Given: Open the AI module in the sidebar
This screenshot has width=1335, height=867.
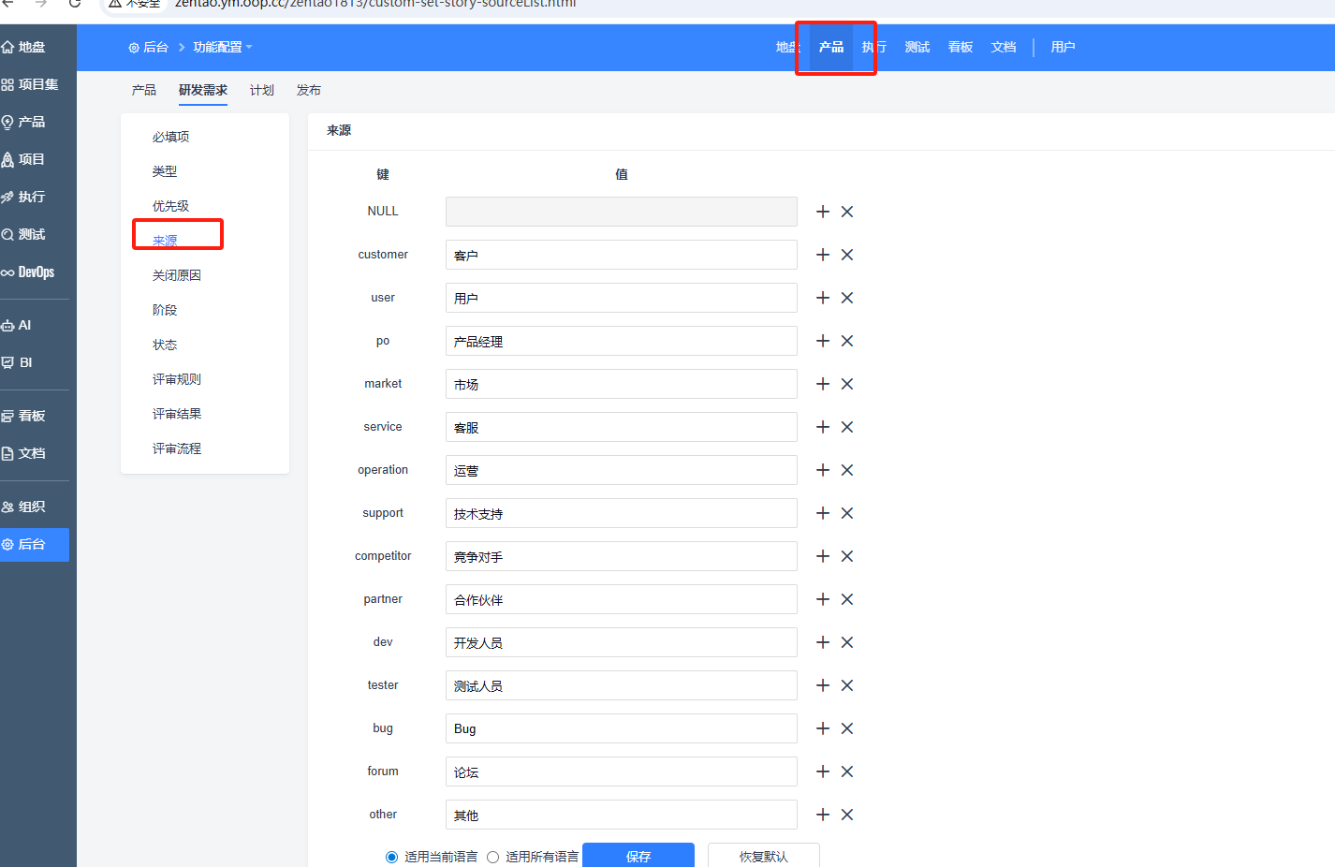Looking at the screenshot, I should pos(18,325).
